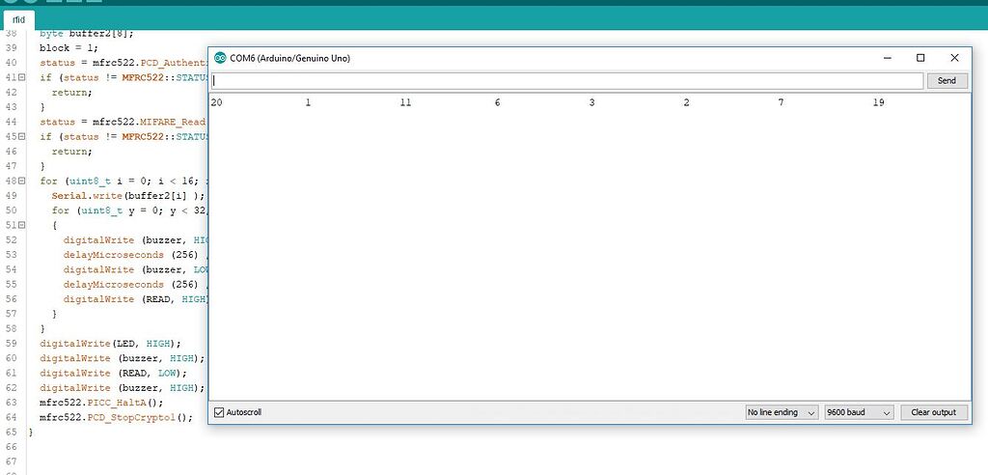Viewport: 988px width, 475px height.
Task: Click the 'byte buffer2' declaration line
Action: click(86, 34)
